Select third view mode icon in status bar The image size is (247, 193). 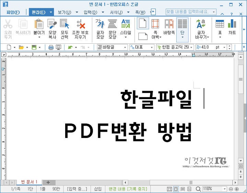183,189
